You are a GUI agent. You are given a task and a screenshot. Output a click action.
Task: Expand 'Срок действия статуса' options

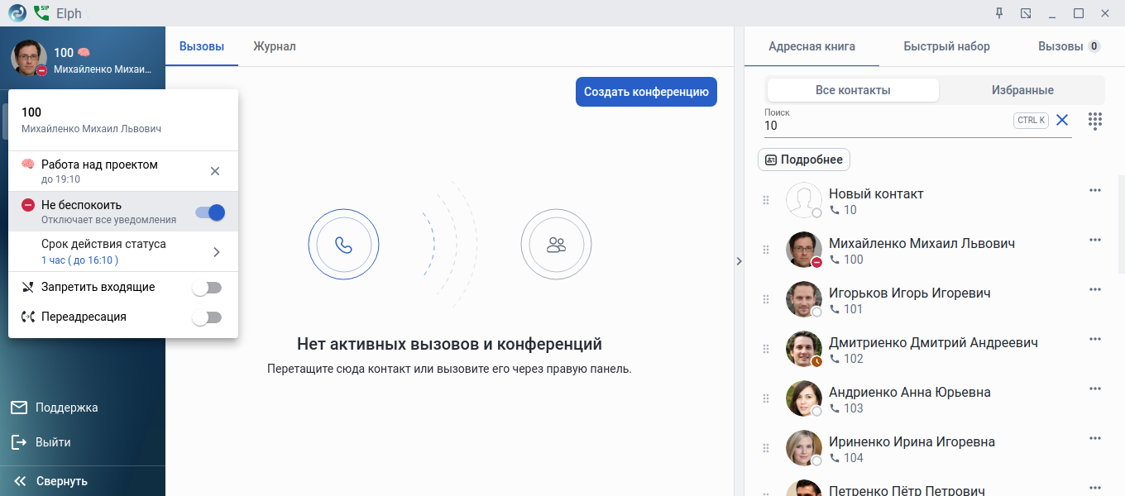point(216,252)
